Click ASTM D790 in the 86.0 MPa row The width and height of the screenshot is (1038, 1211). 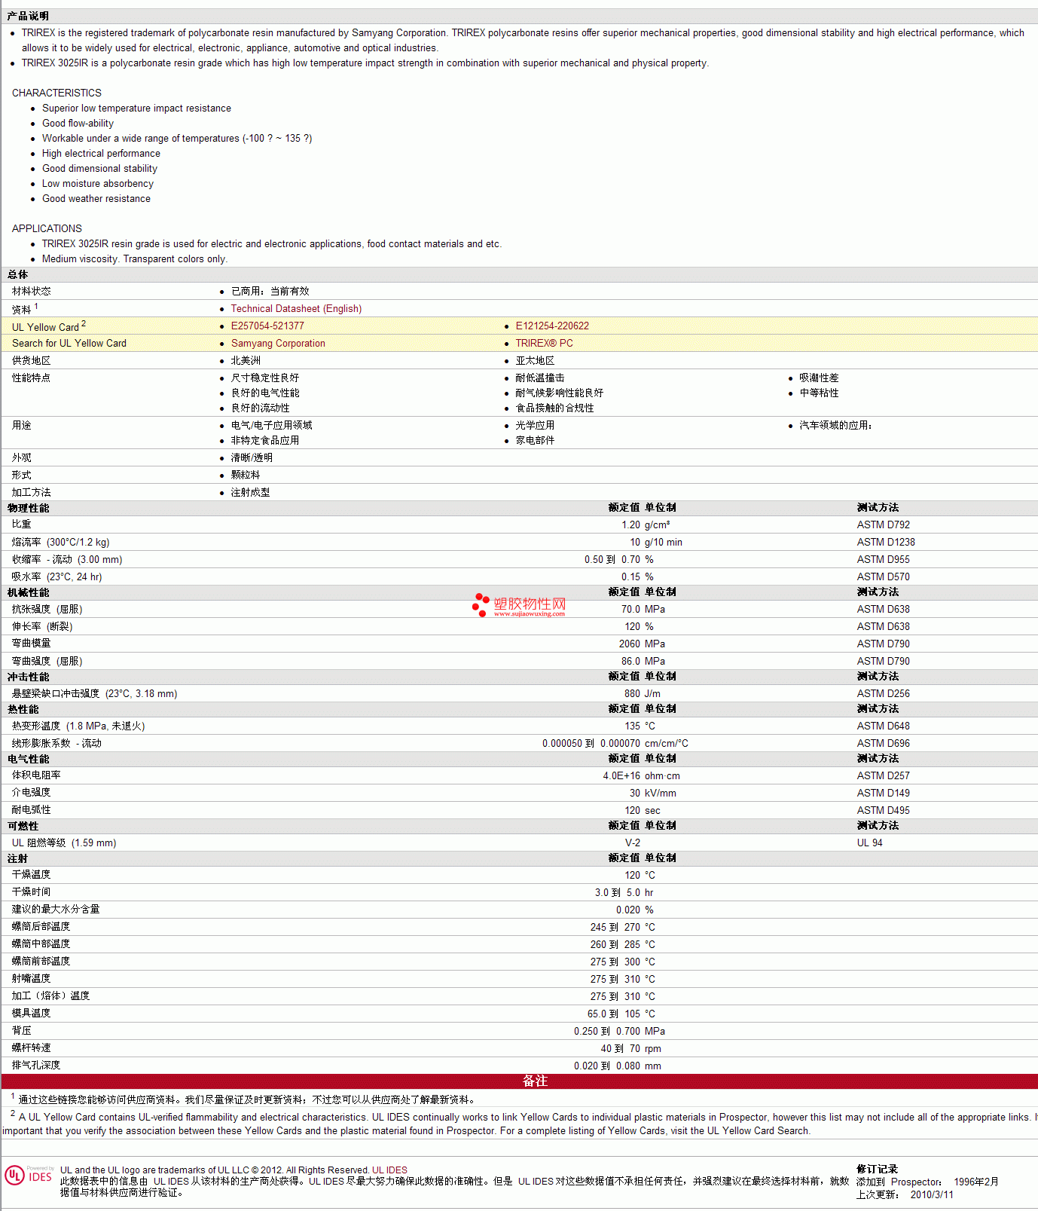[x=883, y=662]
